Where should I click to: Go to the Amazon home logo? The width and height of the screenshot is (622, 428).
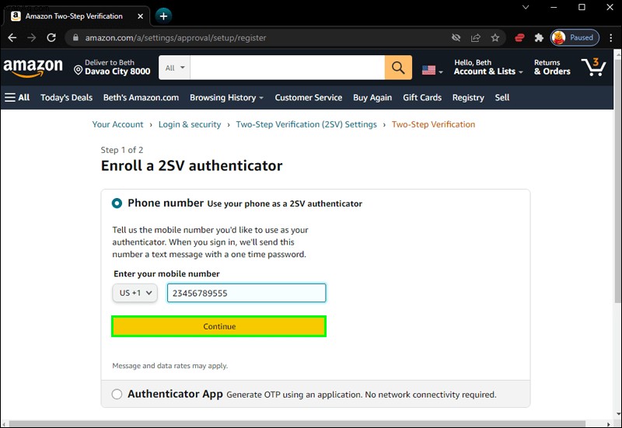[33, 68]
